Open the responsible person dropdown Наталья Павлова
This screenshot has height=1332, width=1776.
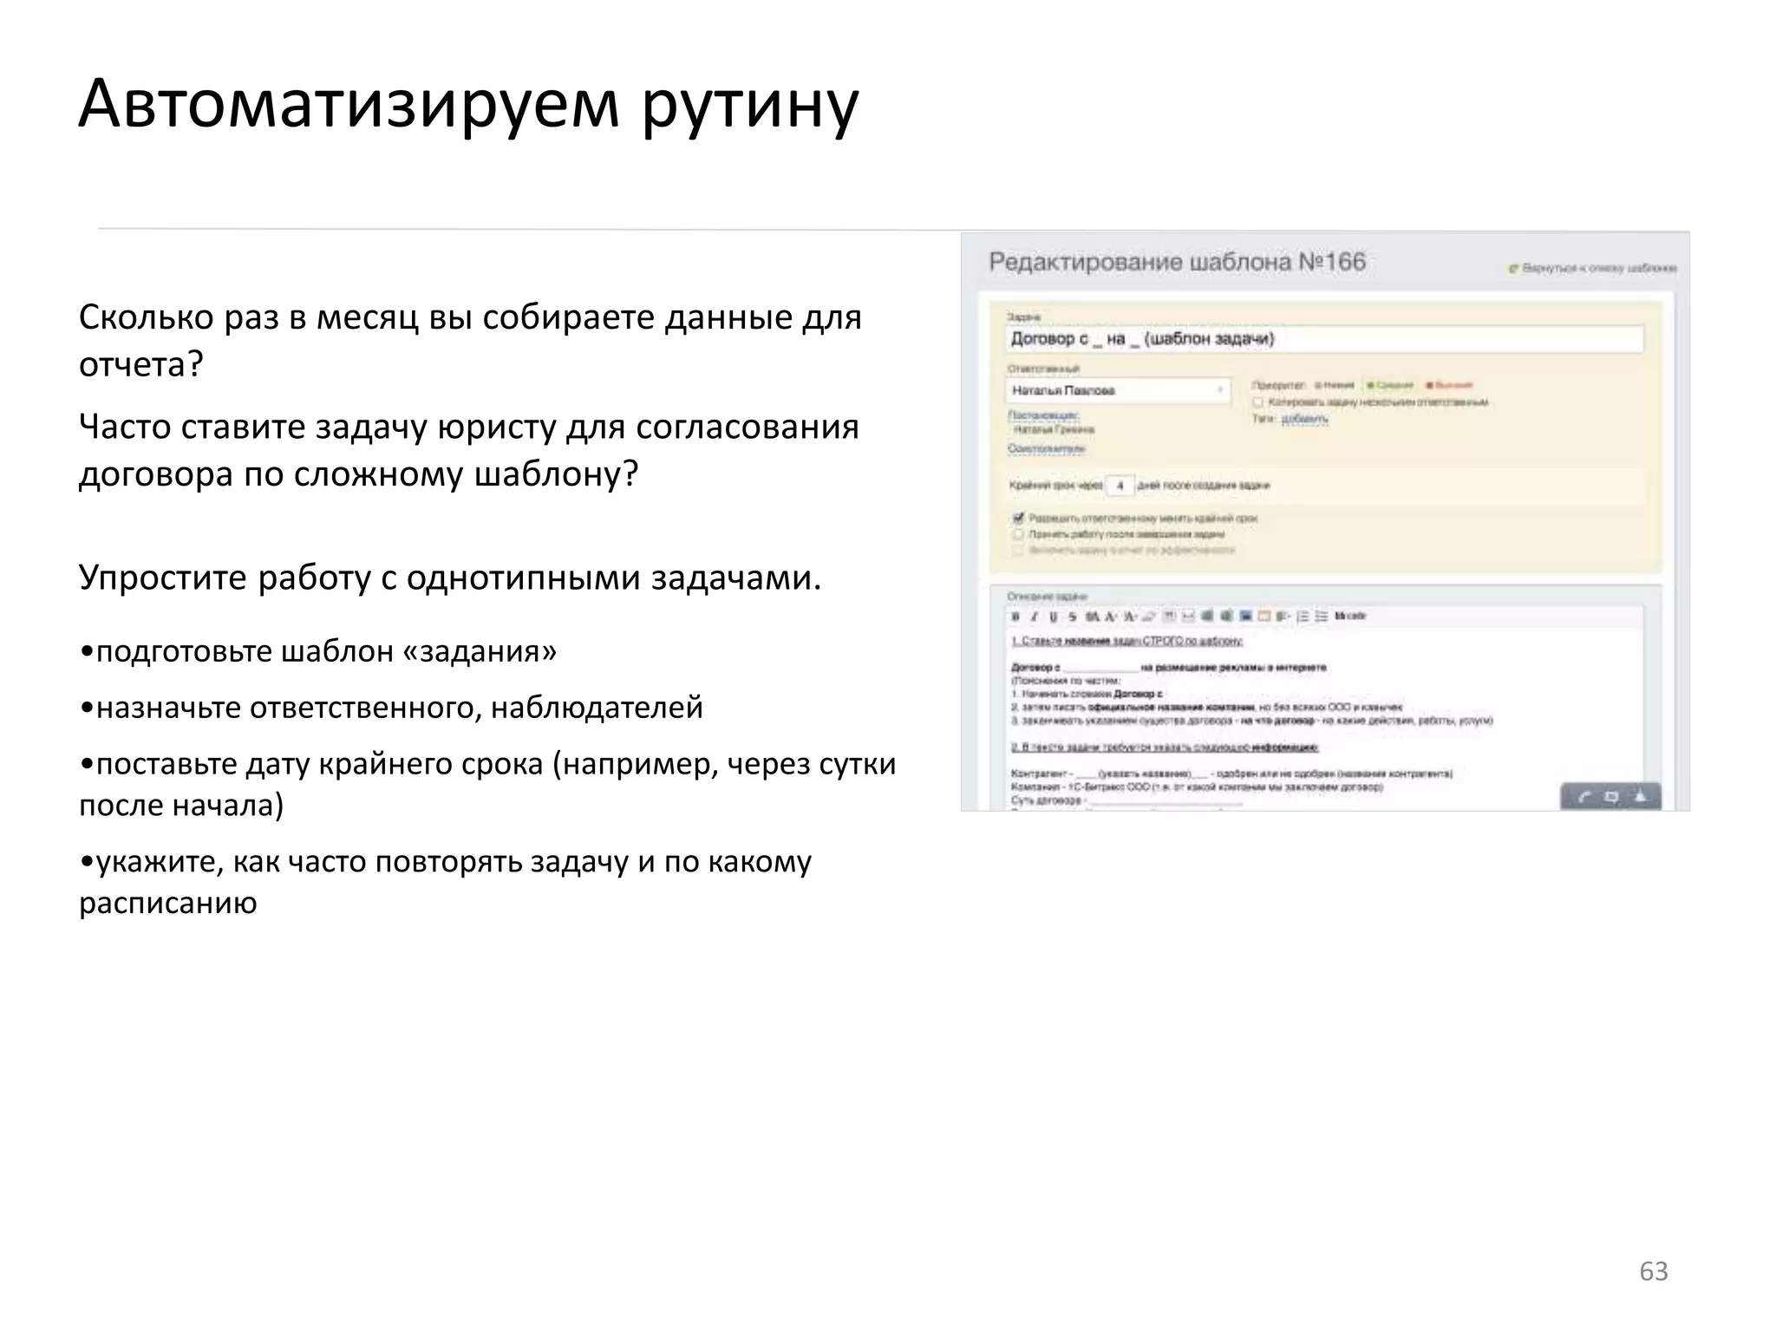pos(1118,390)
